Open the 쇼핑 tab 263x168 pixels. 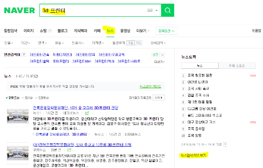tap(43, 31)
